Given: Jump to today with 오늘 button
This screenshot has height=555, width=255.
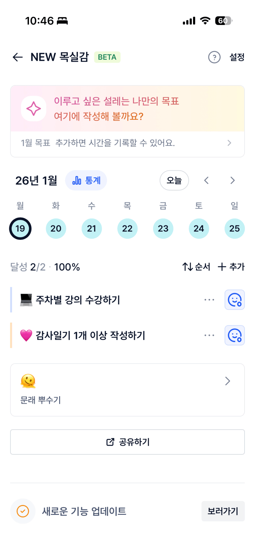Looking at the screenshot, I should (174, 180).
